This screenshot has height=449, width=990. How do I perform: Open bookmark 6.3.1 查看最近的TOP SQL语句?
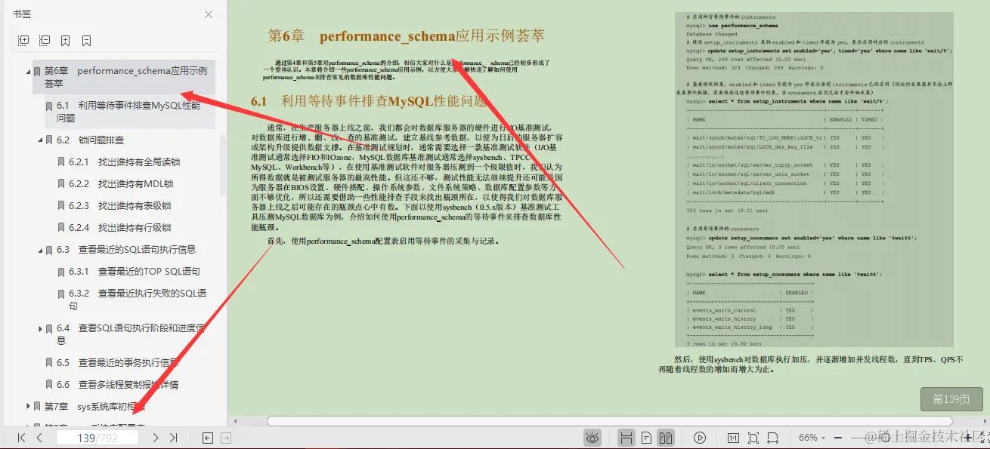[134, 272]
